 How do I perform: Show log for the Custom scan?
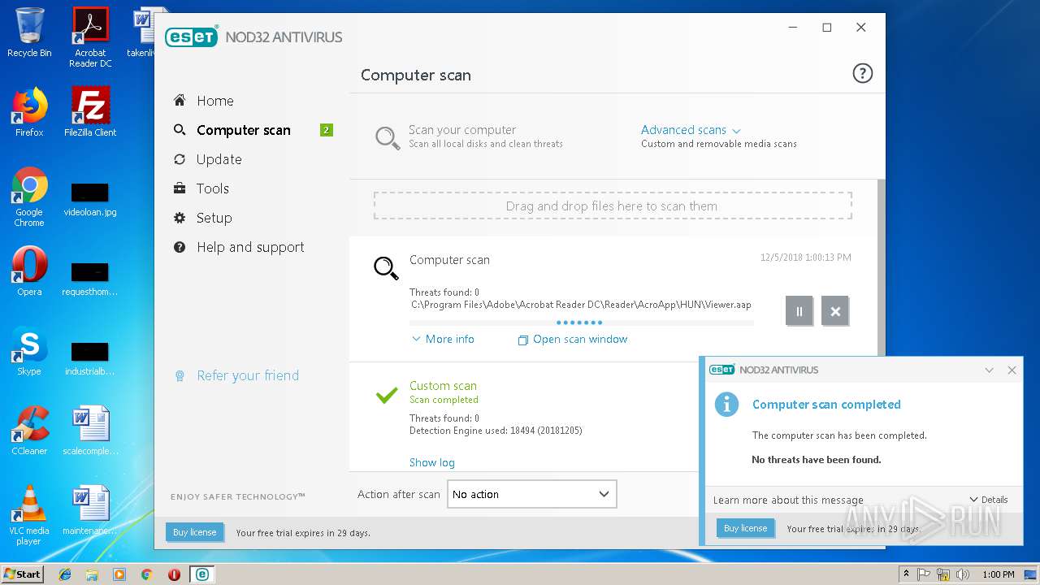[x=432, y=462]
